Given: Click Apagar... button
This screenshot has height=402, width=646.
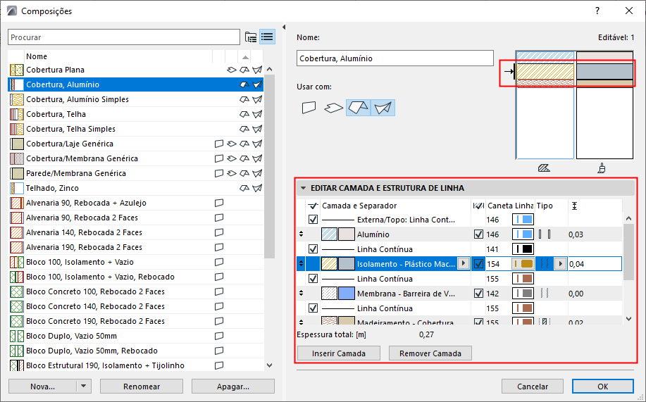Looking at the screenshot, I should click(x=233, y=387).
